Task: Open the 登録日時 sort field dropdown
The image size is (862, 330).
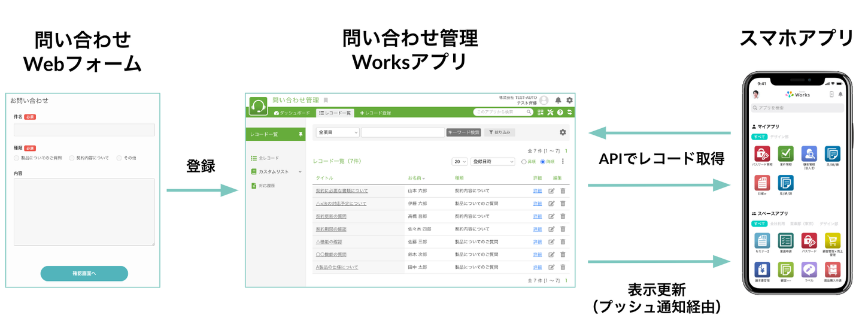Action: [493, 162]
